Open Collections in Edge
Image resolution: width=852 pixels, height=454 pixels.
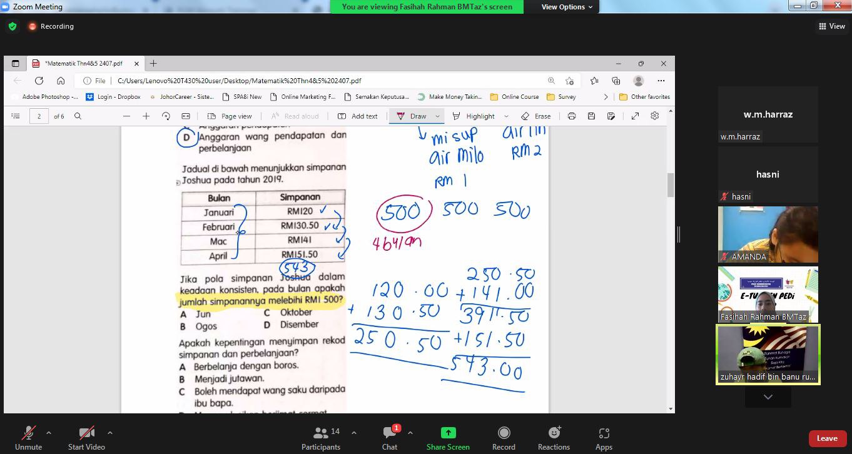coord(616,81)
